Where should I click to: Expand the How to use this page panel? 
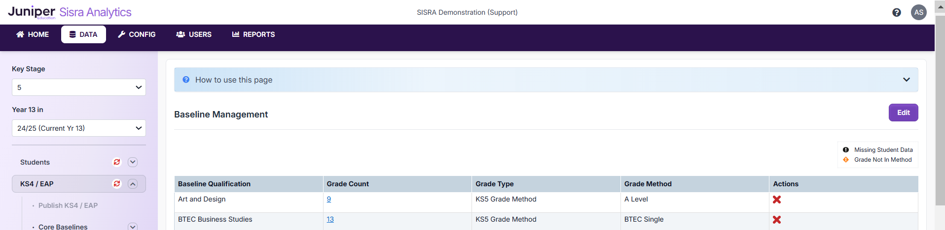coord(906,80)
